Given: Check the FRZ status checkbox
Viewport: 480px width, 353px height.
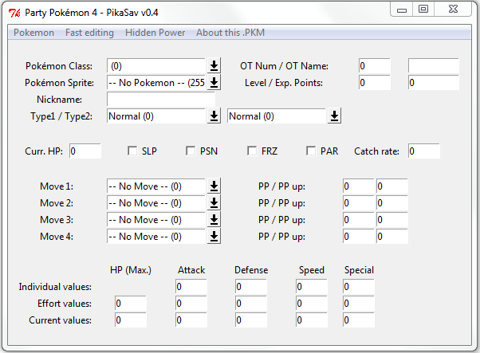Looking at the screenshot, I should [252, 151].
